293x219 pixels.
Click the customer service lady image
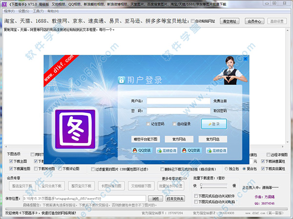point(230,71)
